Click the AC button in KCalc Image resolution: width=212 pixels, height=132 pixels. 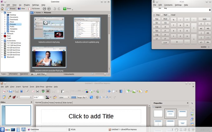click(x=201, y=28)
